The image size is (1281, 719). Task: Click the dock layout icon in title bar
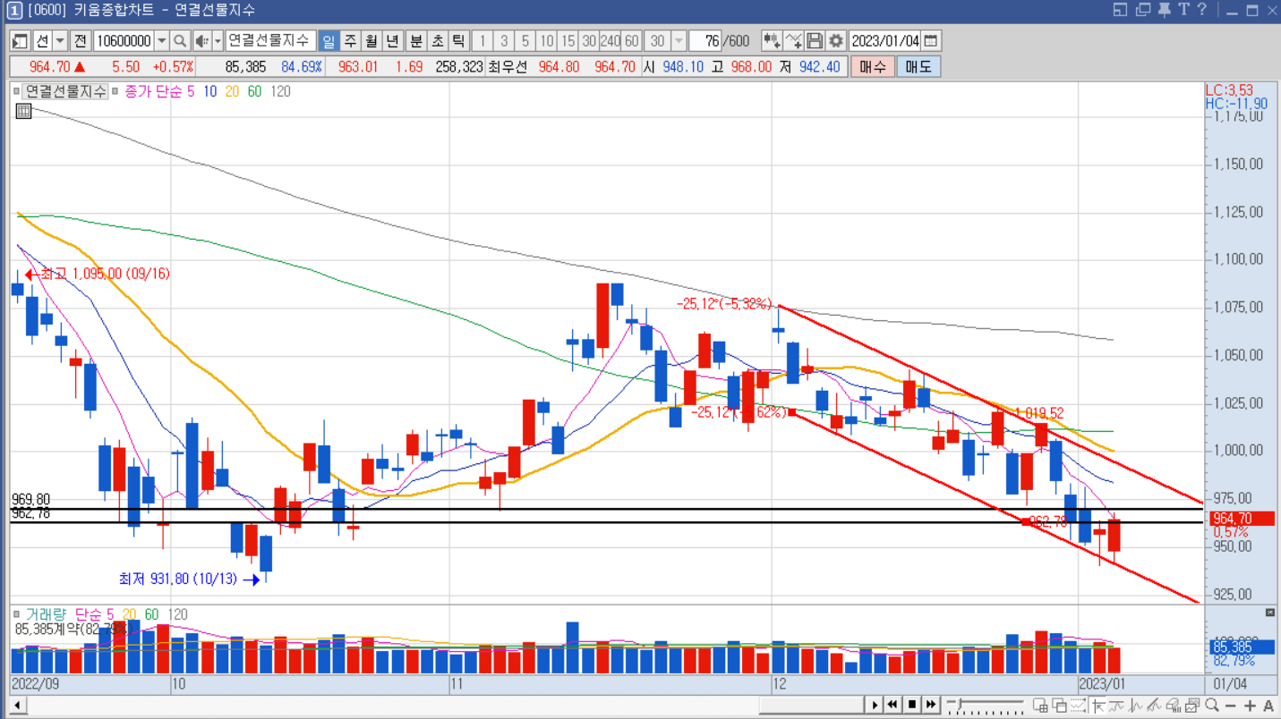[x=1121, y=10]
